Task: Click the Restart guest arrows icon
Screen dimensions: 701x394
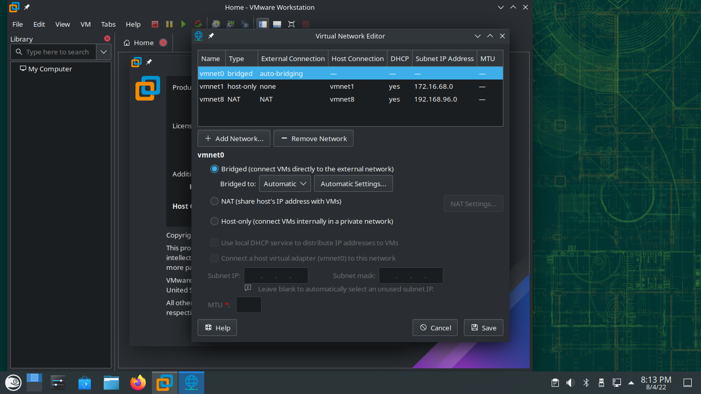Action: coord(198,24)
